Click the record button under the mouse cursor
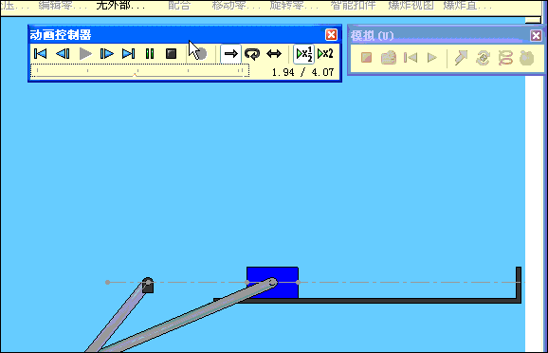This screenshot has height=353, width=548. [201, 54]
